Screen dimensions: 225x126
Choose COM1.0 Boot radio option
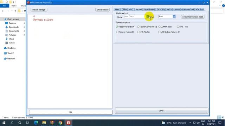tap(165, 27)
